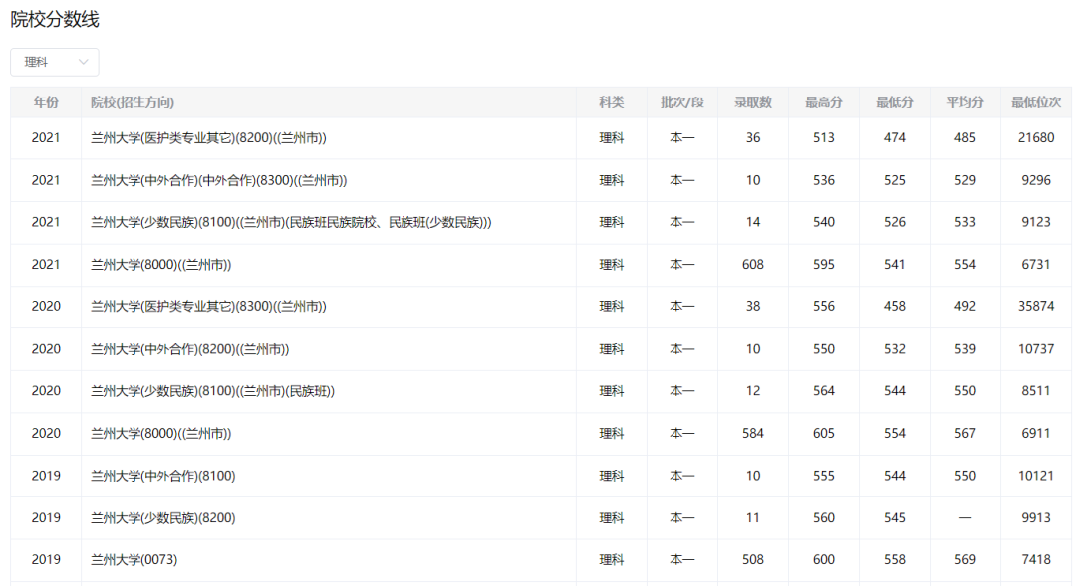Select 2020 兰州大学(中外合作)(8200) row
Screen dimensions: 1076x586
189,349
